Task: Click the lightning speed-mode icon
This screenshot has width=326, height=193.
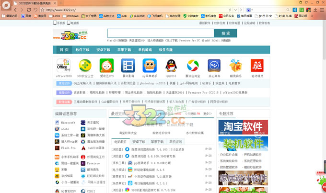Action: [230, 10]
